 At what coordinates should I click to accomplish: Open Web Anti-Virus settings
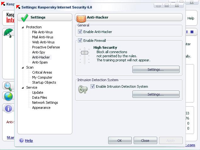[x=43, y=42]
